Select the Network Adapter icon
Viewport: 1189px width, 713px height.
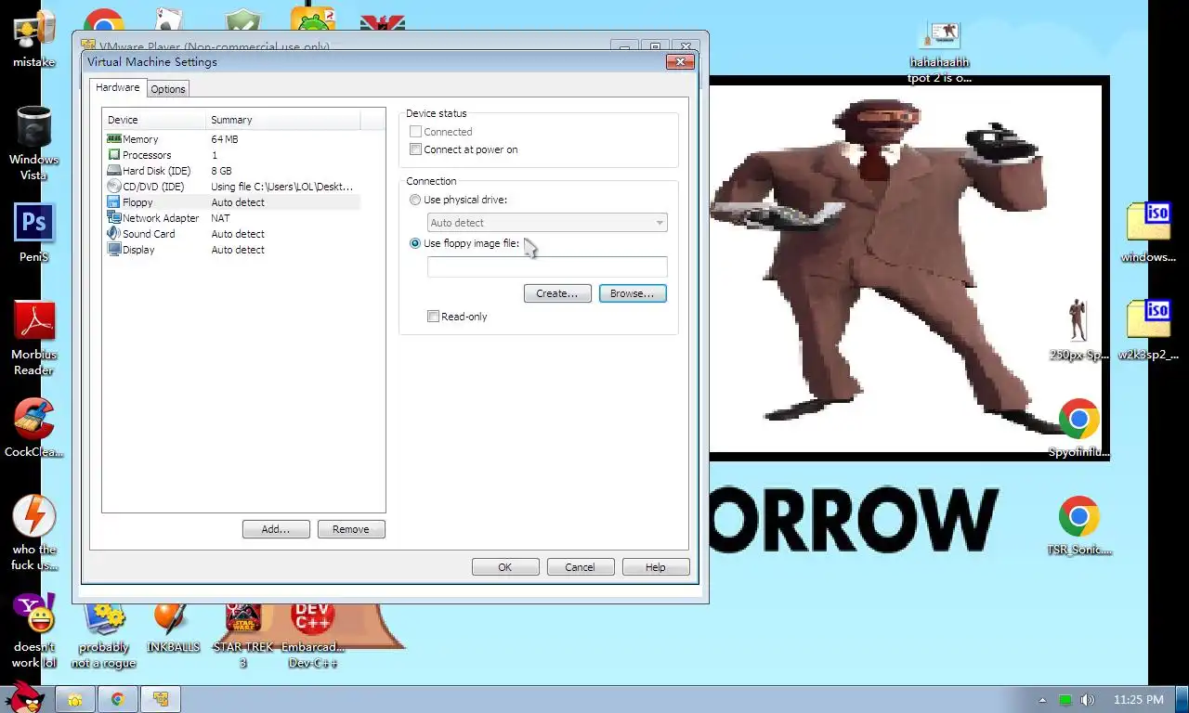tap(114, 218)
